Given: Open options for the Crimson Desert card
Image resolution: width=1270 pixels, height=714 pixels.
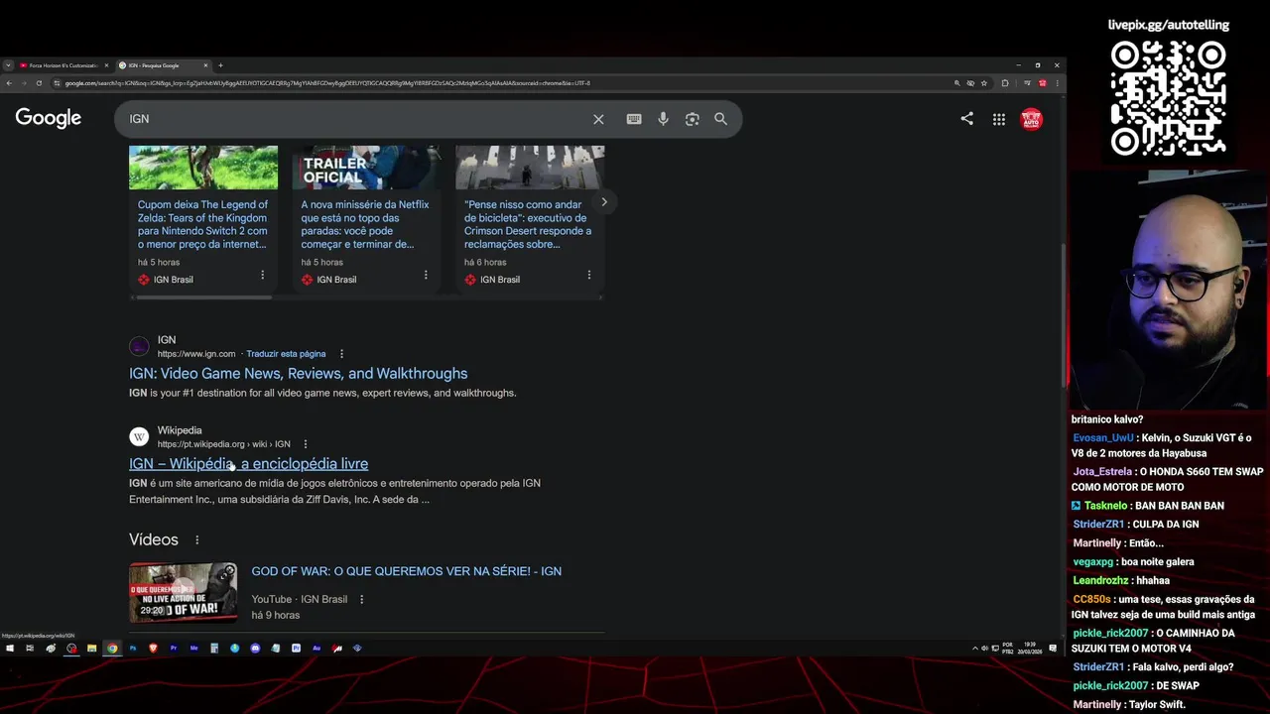Looking at the screenshot, I should [x=588, y=275].
